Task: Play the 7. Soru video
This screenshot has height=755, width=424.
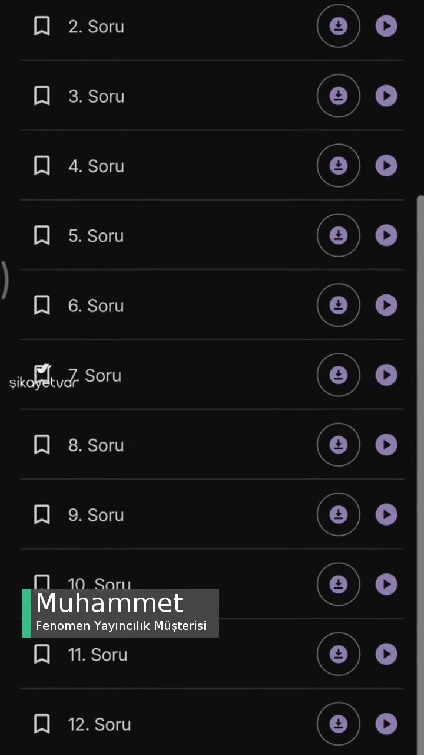Action: (386, 375)
